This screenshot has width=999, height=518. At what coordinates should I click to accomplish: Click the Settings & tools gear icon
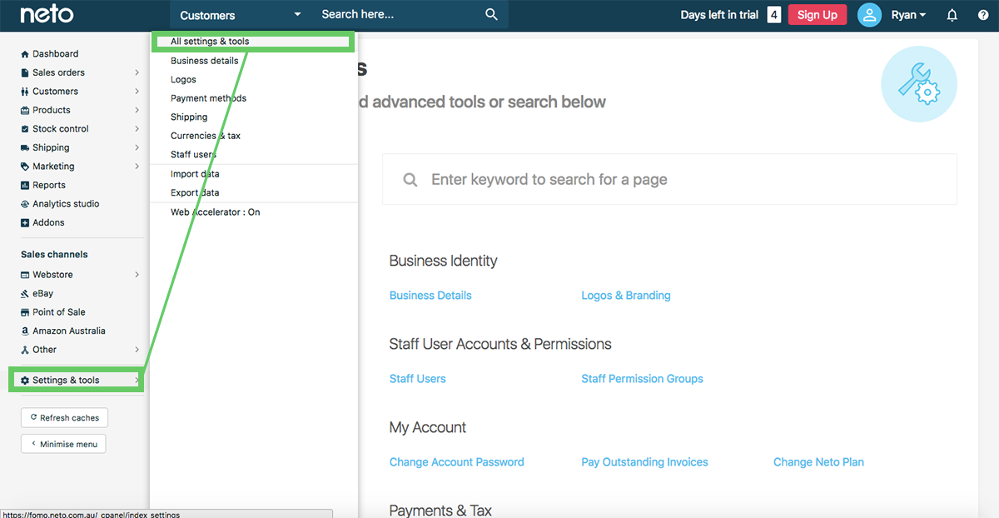click(x=25, y=381)
